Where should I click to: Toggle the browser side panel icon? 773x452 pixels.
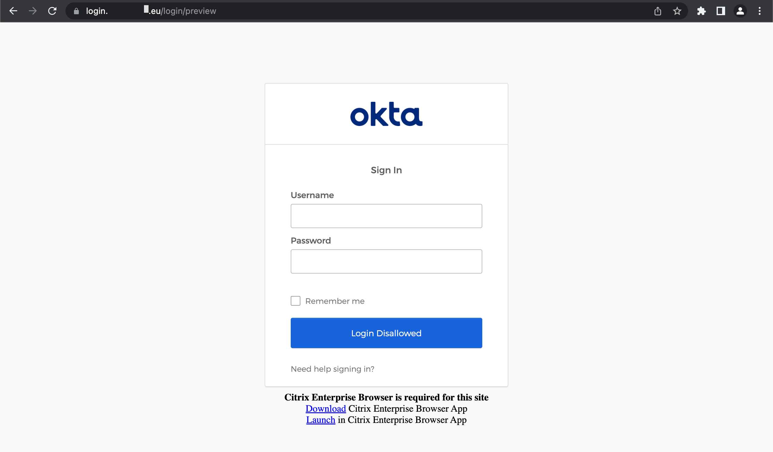point(721,11)
